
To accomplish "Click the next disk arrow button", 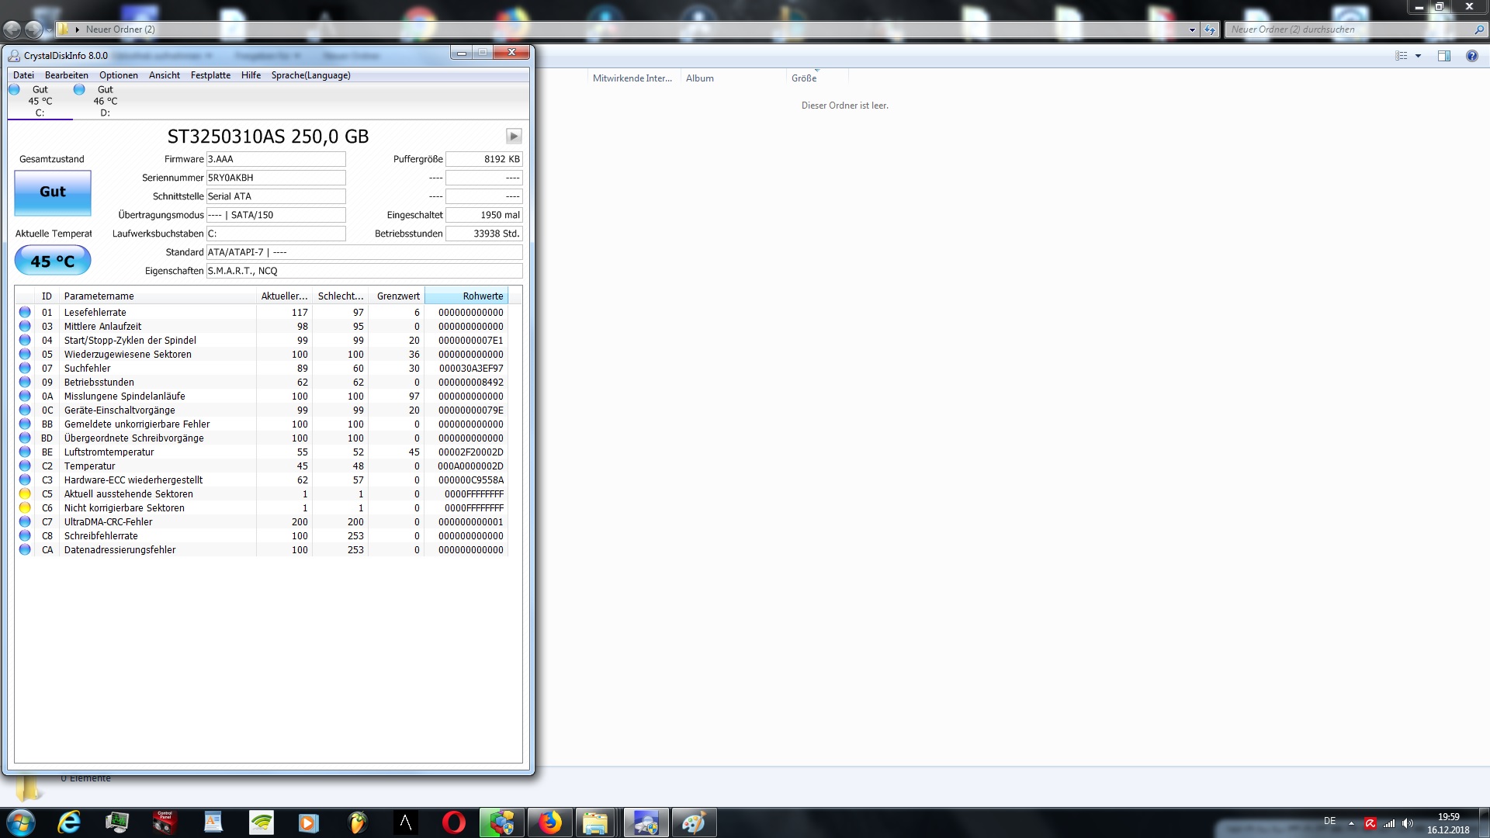I will pyautogui.click(x=513, y=137).
